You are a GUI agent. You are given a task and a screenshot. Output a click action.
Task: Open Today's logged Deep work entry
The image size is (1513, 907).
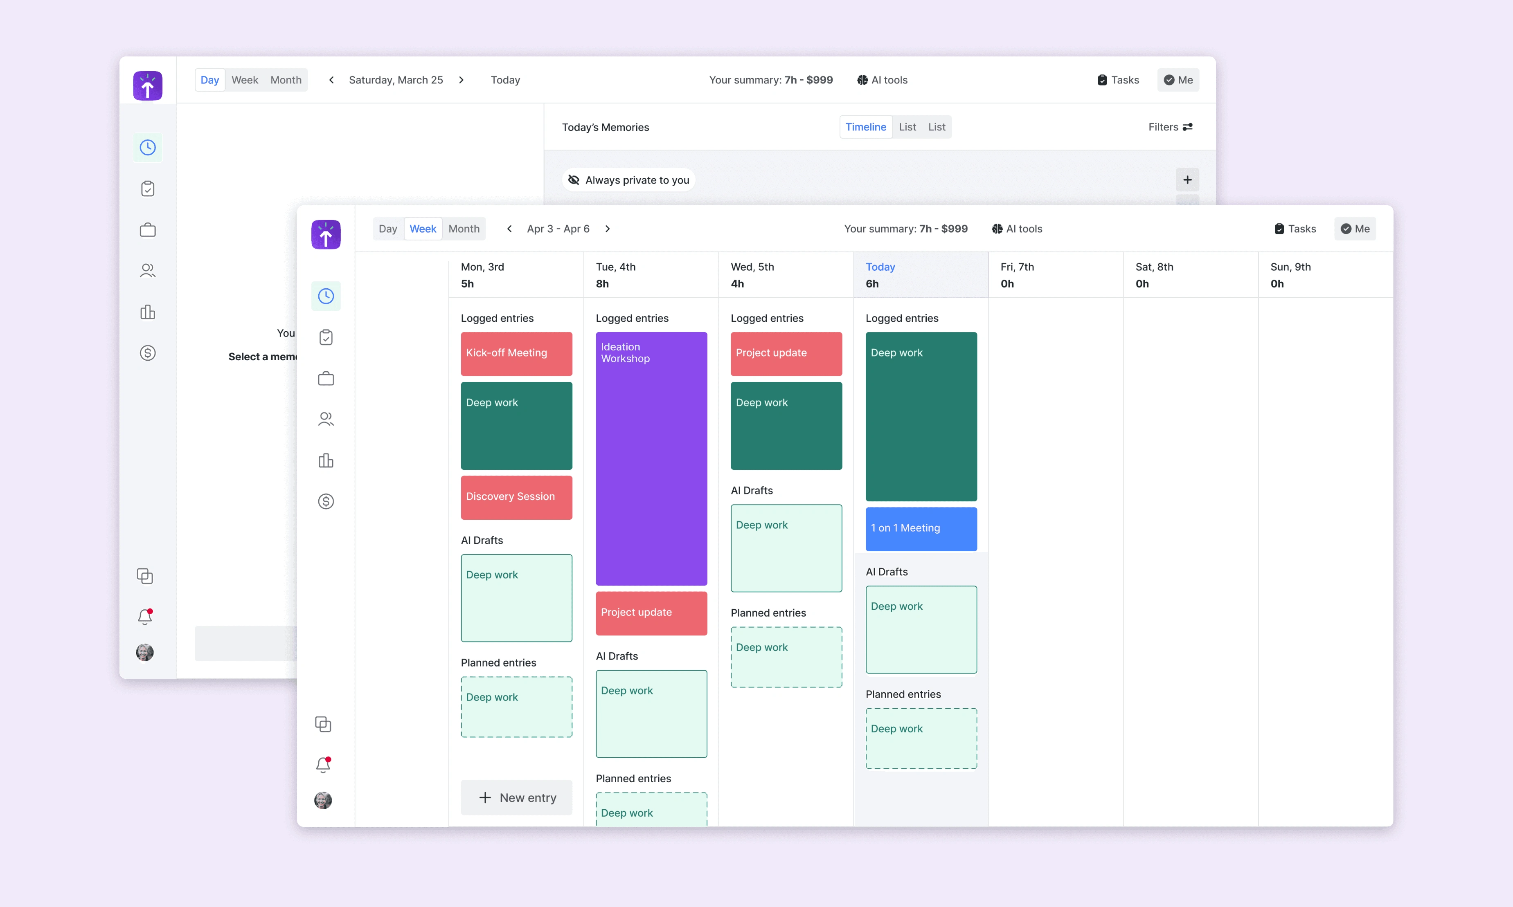pos(921,417)
